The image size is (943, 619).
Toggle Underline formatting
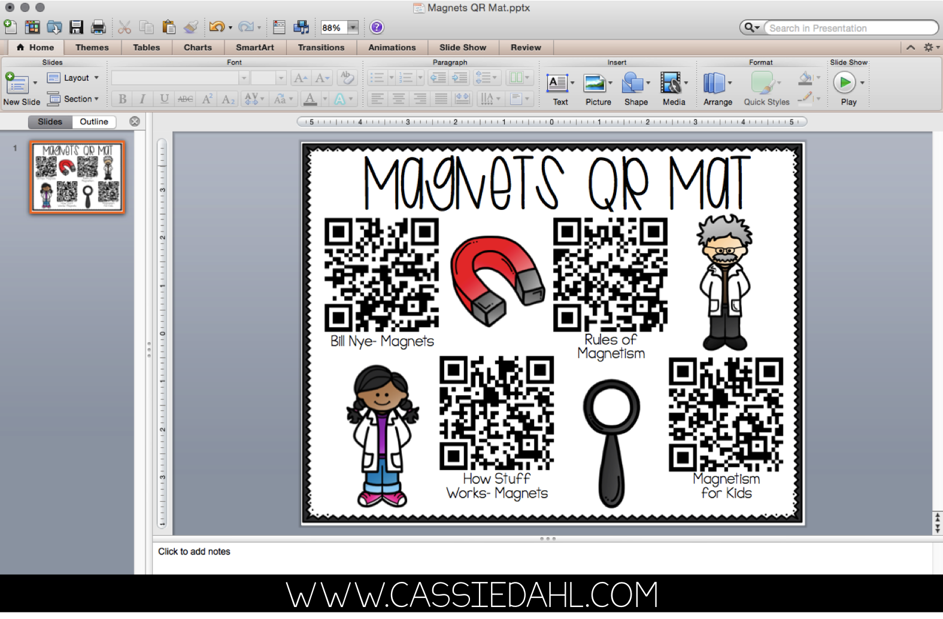tap(164, 99)
